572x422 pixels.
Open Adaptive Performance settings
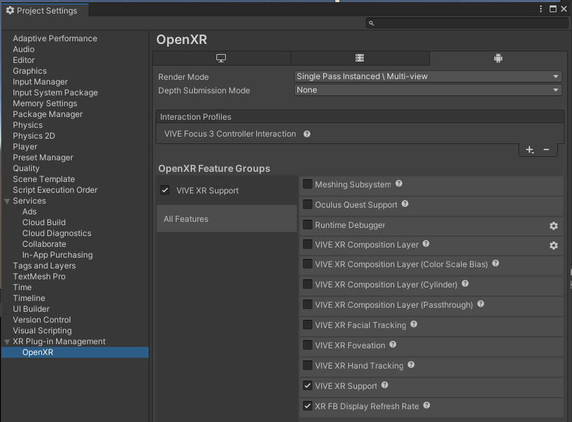coord(55,39)
